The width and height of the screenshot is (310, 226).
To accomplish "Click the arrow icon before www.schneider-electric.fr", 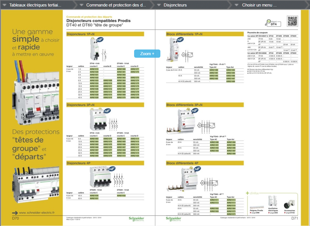I will click(x=15, y=212).
